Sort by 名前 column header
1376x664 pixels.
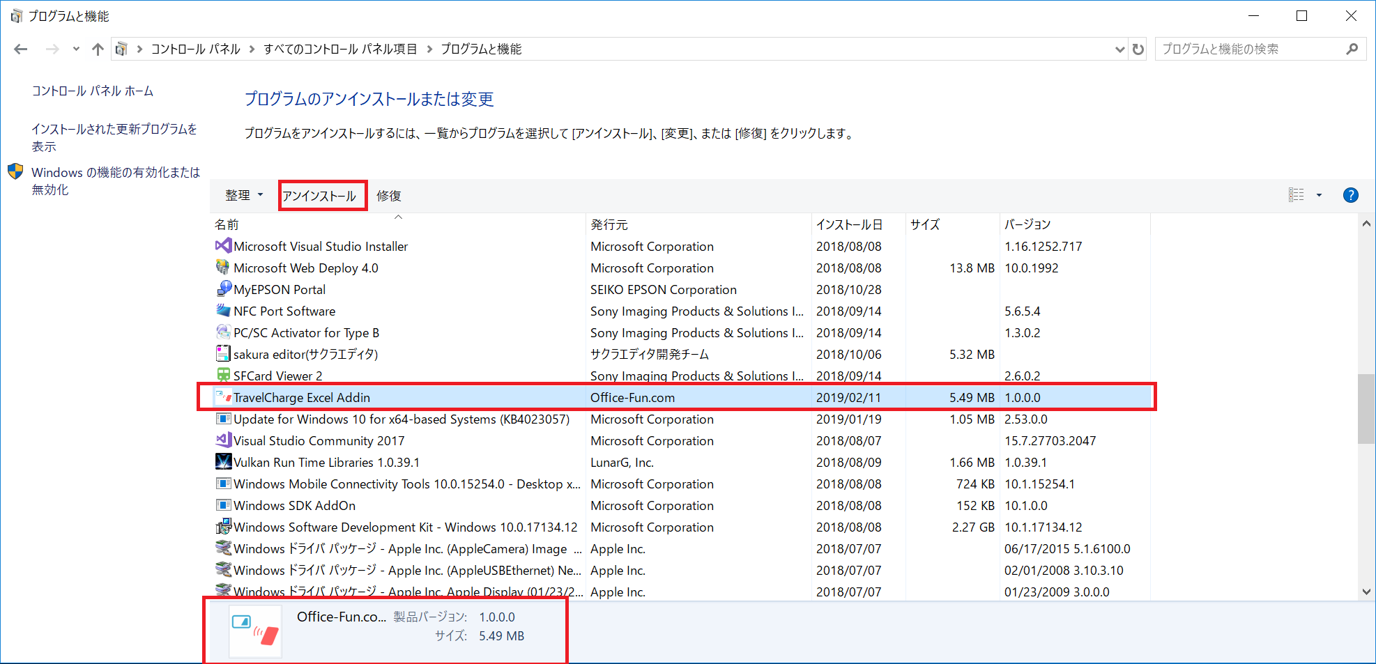pyautogui.click(x=398, y=224)
